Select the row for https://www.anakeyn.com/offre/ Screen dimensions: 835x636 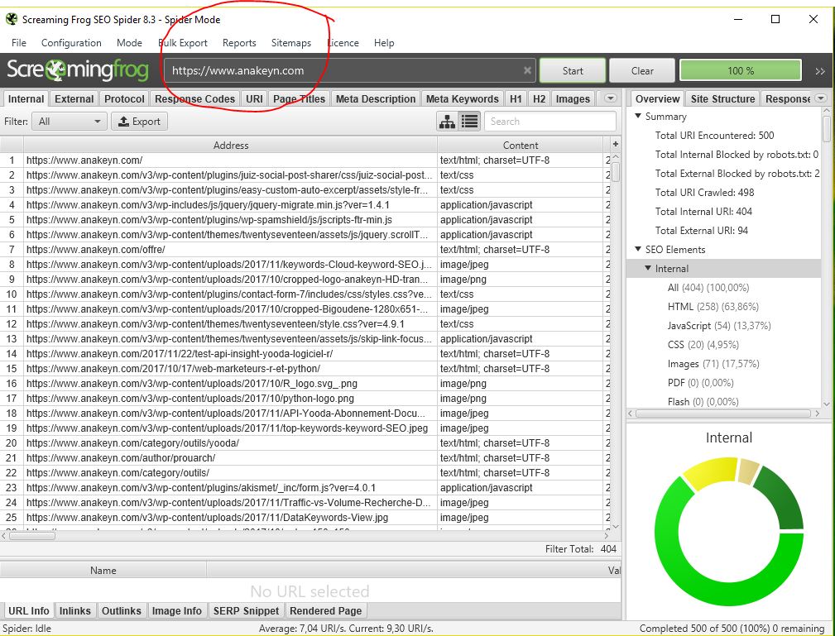[305, 250]
